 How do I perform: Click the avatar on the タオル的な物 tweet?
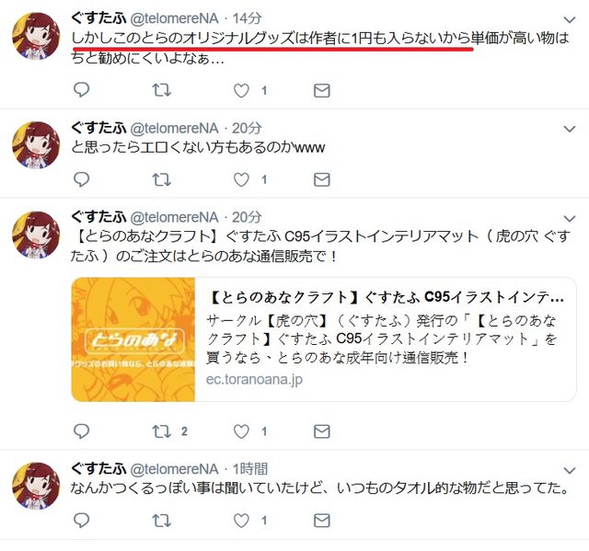pyautogui.click(x=36, y=486)
